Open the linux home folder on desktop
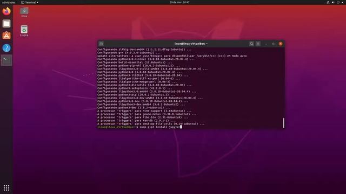346x194 pixels. (24, 12)
